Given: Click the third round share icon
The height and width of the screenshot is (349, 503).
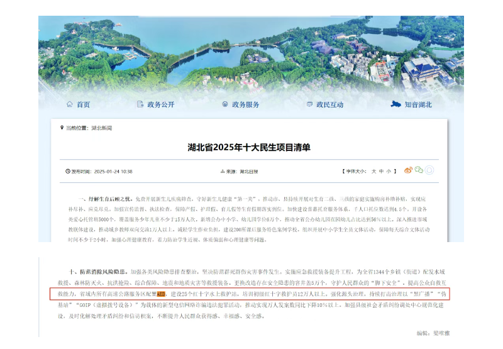Looking at the screenshot, I should pyautogui.click(x=430, y=170).
